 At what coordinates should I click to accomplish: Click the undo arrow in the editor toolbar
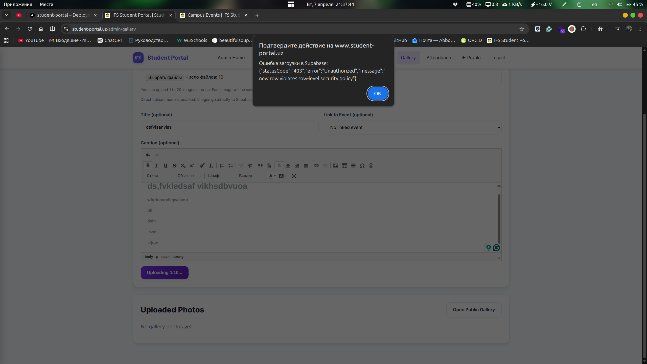click(x=148, y=155)
